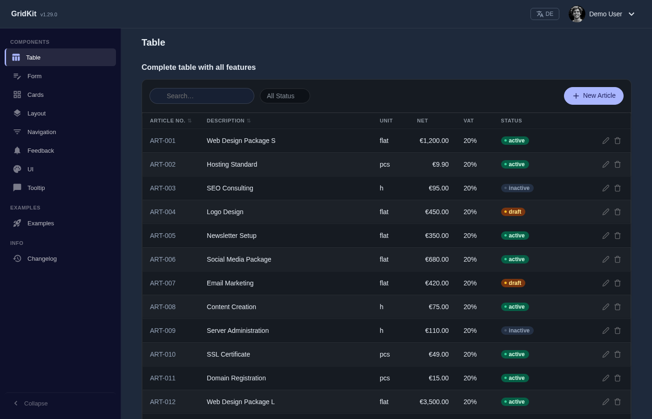652x419 pixels.
Task: Click draft badge for Email Marketing
Action: coord(513,283)
